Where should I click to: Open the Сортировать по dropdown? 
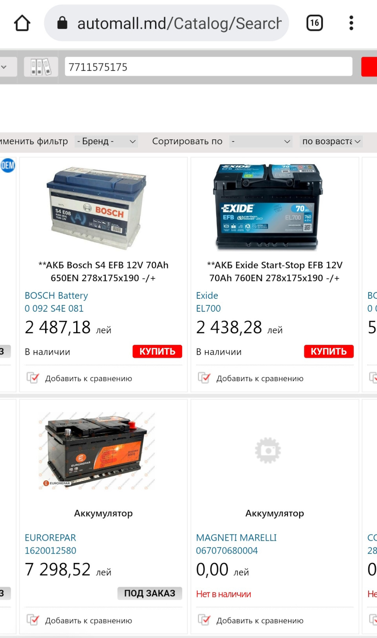pos(261,141)
